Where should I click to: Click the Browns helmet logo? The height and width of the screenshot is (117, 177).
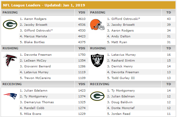97,25
